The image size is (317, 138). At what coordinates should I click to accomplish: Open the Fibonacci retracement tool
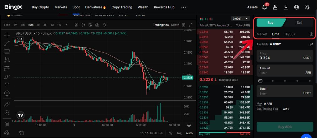(x=7, y=51)
